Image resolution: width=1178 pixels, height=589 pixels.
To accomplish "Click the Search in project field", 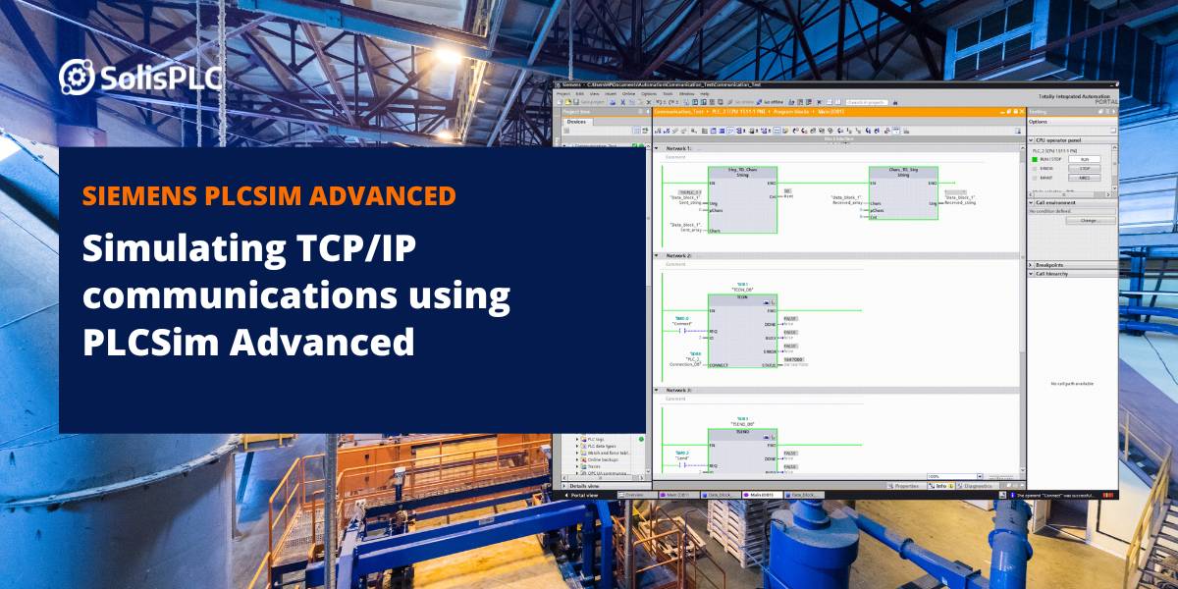I will point(868,102).
